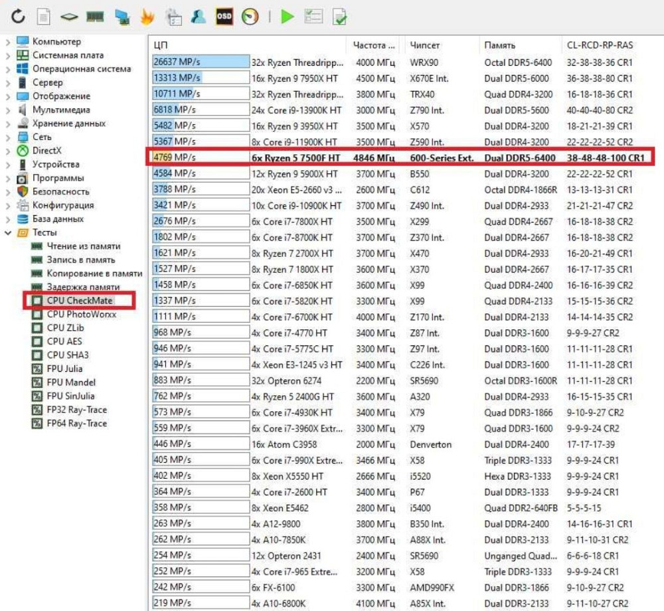Open the Report page icon in toolbar
664x611 pixels.
[43, 17]
